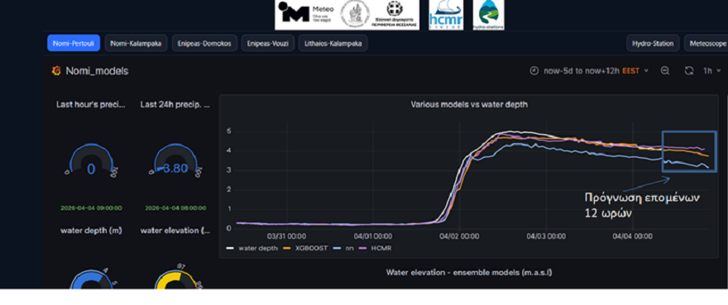Screen dimensions: 728x305
Task: Toggle the HCMR legend series
Action: 375,248
